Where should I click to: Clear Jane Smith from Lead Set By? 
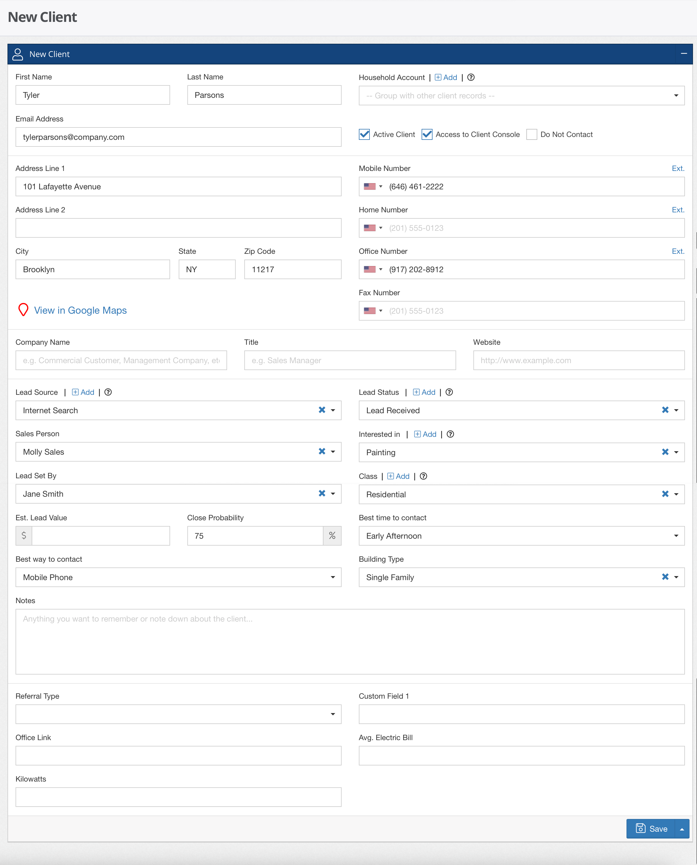click(322, 494)
